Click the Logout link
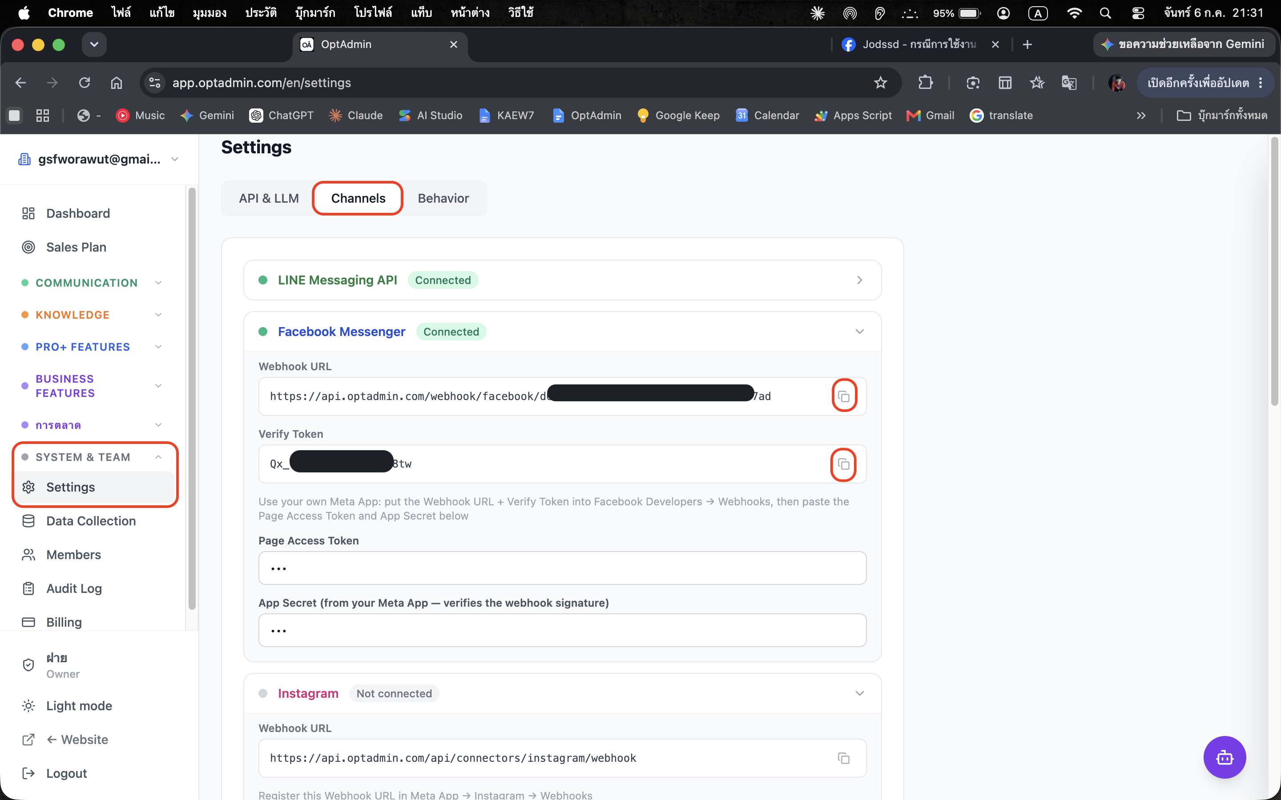 (66, 773)
